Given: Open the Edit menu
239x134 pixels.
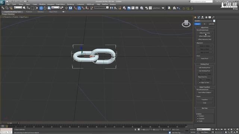Looking at the screenshot, I should click(8, 4).
